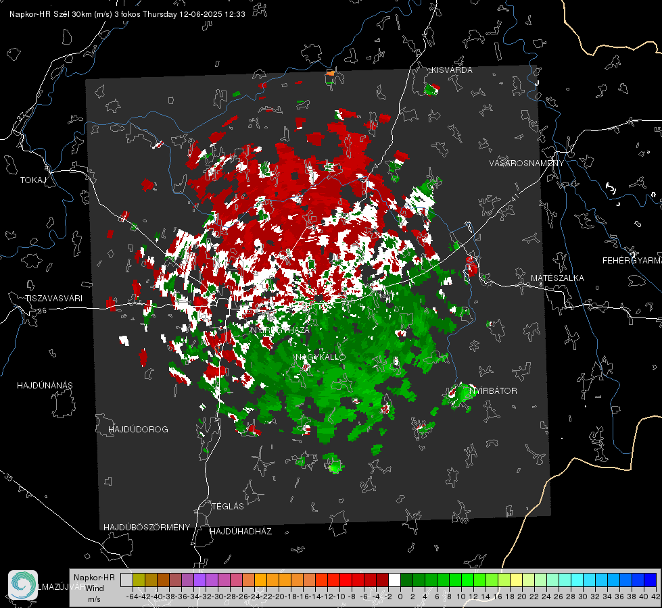Click the HAJDÚHADHÁZ city label

tap(241, 532)
